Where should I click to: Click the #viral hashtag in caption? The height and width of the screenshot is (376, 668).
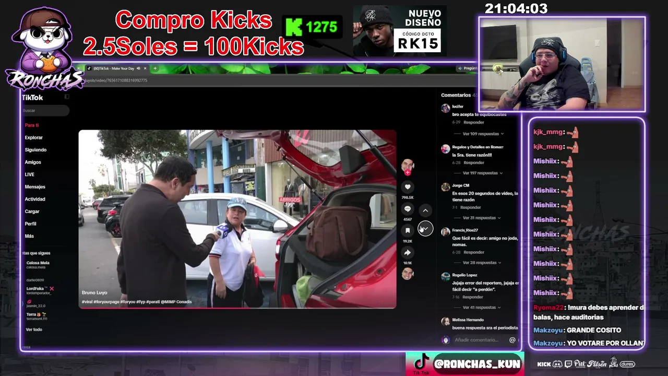87,302
